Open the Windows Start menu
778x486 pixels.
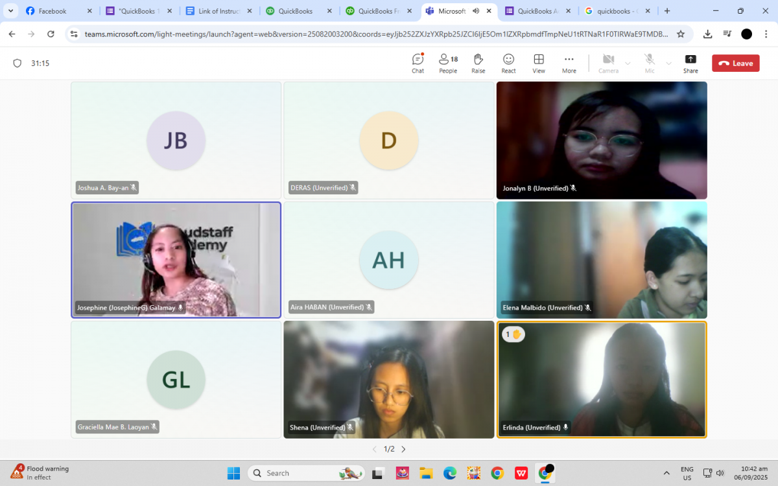(233, 473)
